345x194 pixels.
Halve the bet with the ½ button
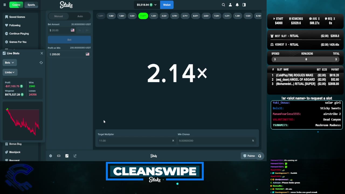pos(80,30)
